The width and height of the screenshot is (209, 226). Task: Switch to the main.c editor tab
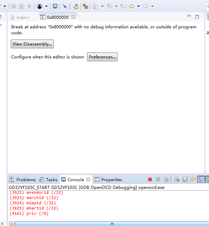(x=20, y=17)
